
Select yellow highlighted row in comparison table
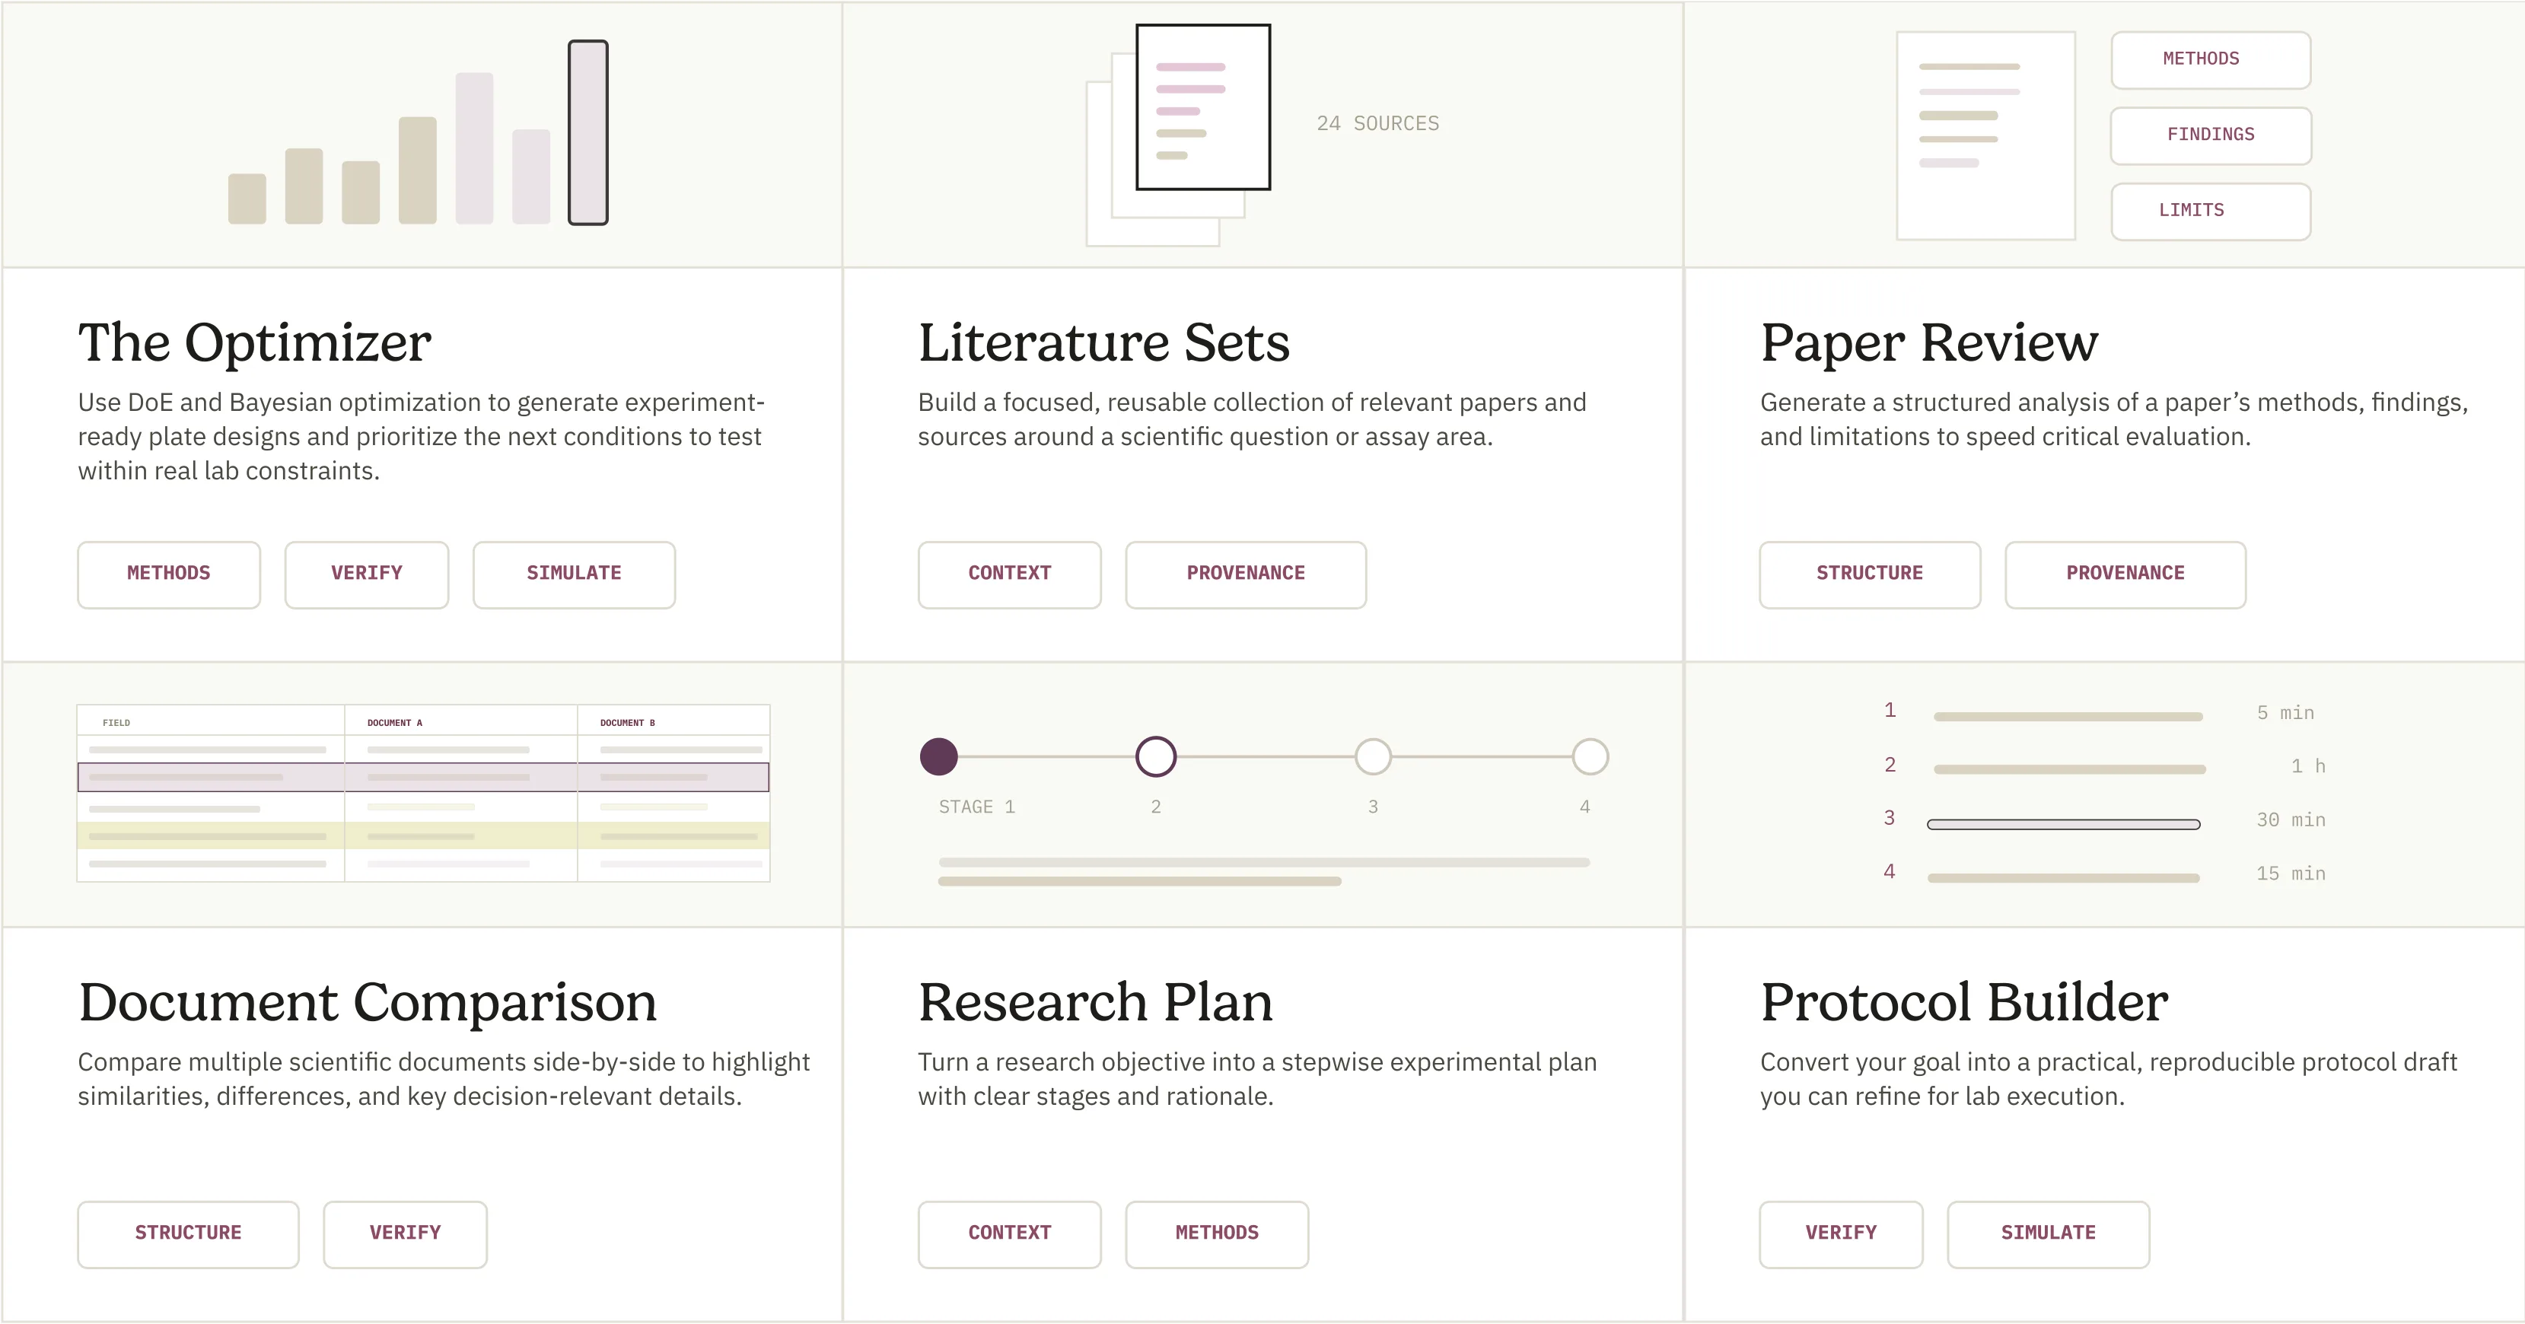point(423,836)
